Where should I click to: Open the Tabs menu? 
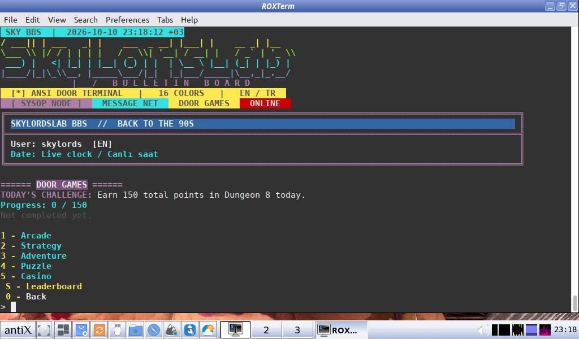165,20
